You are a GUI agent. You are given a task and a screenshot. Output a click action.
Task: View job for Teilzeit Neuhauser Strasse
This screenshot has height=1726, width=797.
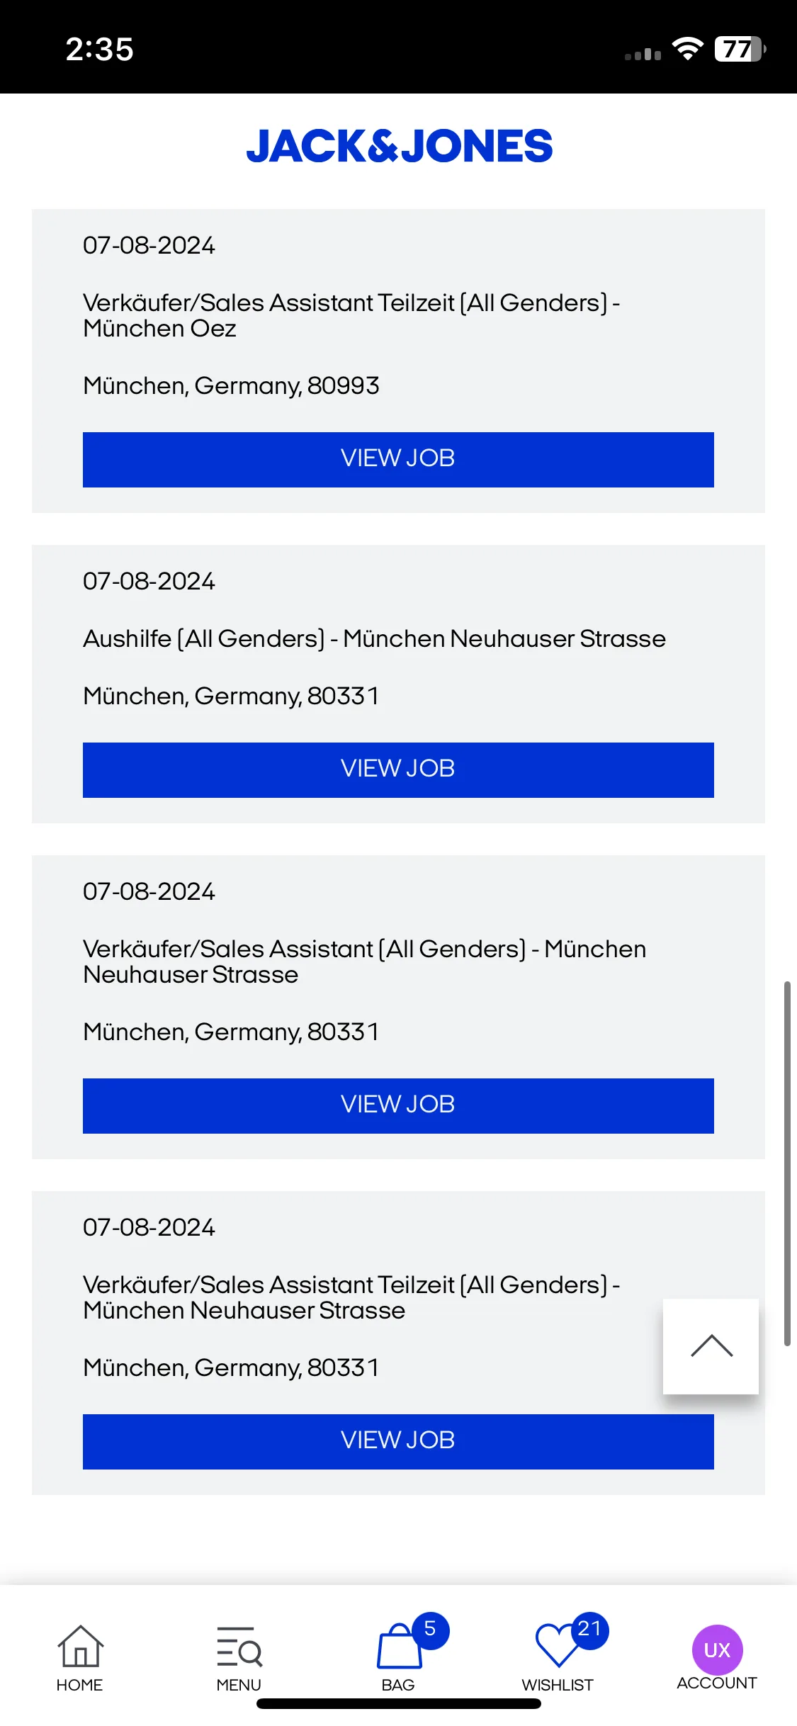click(x=398, y=1441)
